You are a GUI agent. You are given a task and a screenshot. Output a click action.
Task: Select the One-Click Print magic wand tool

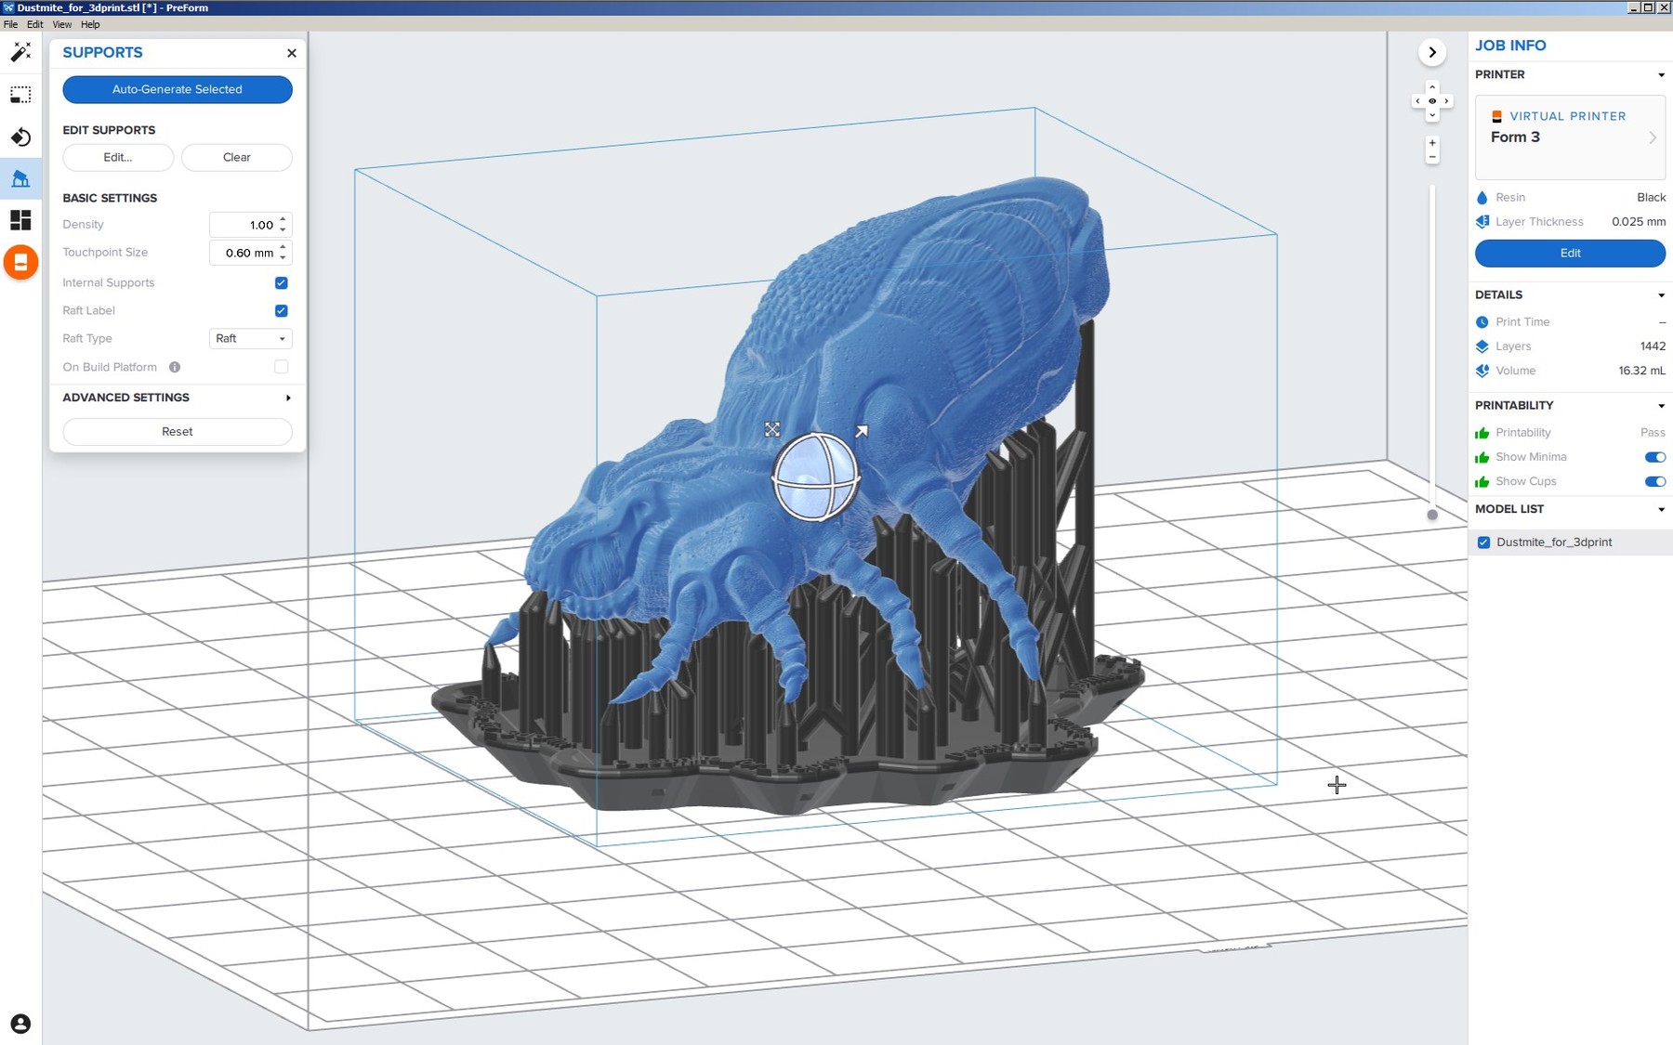pos(20,52)
